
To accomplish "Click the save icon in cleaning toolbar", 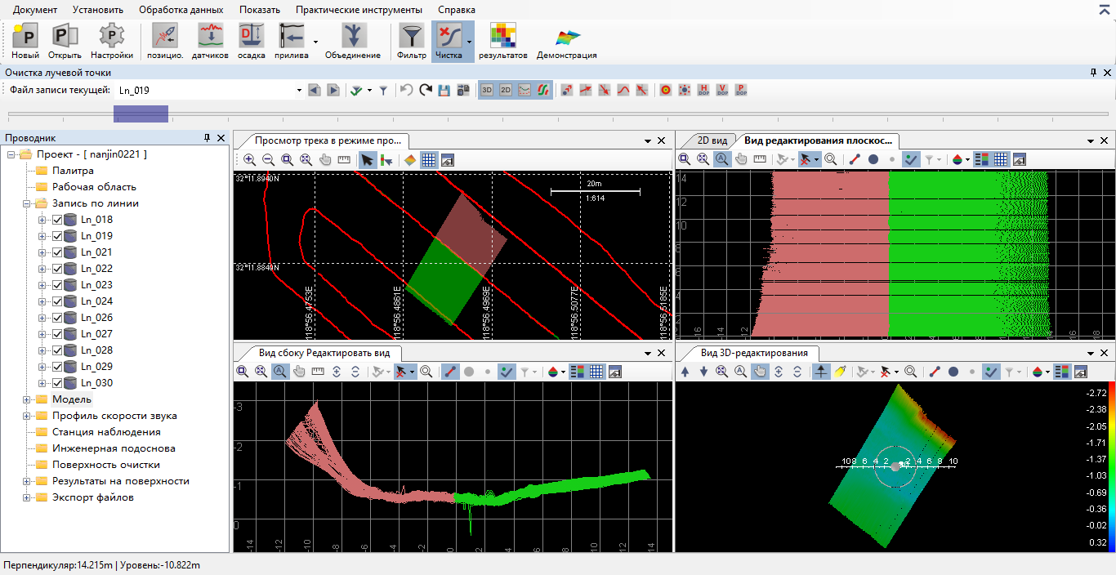I will (x=444, y=90).
